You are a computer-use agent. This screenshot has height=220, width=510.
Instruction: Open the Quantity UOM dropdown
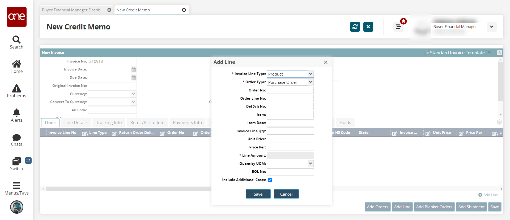click(x=311, y=164)
